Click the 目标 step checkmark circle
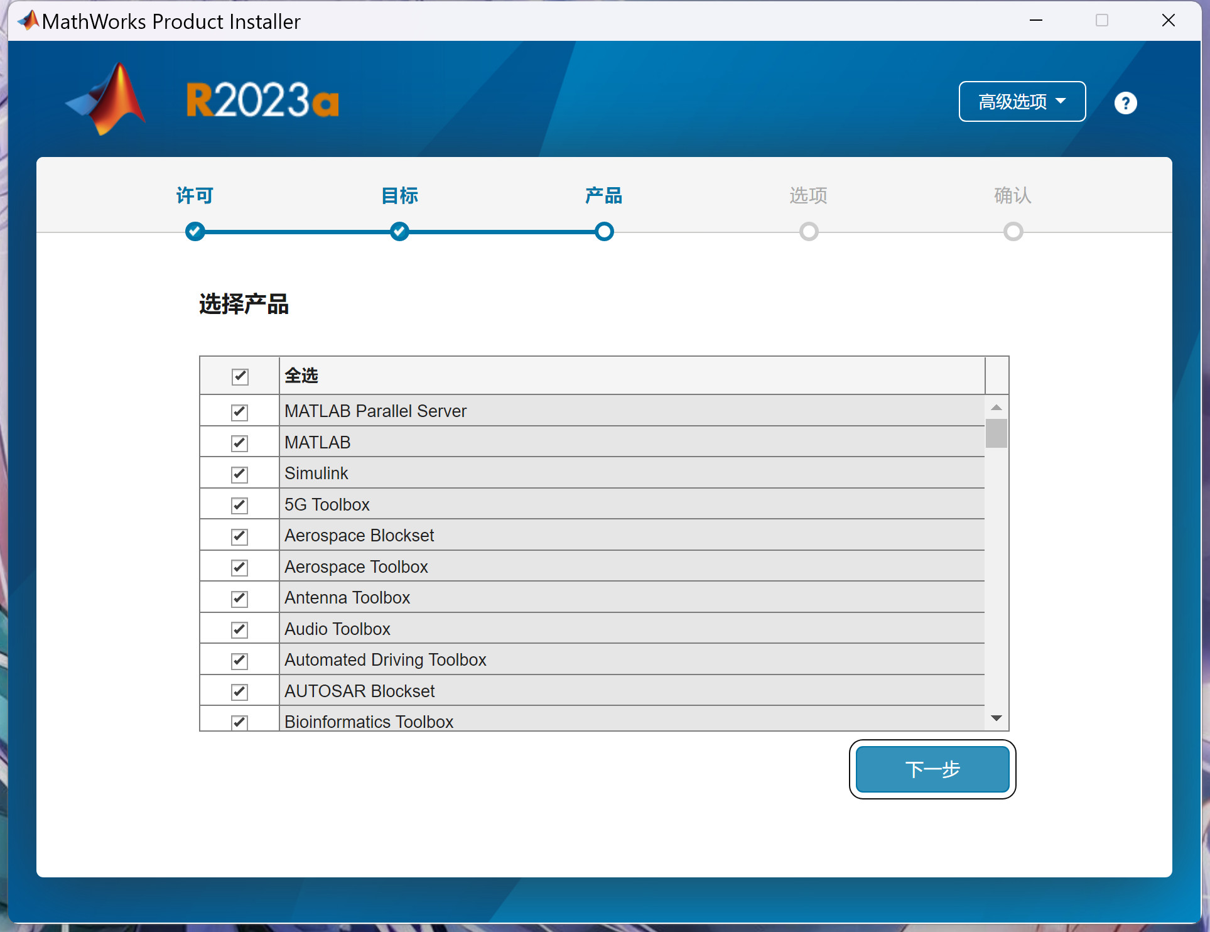This screenshot has height=932, width=1210. (399, 232)
